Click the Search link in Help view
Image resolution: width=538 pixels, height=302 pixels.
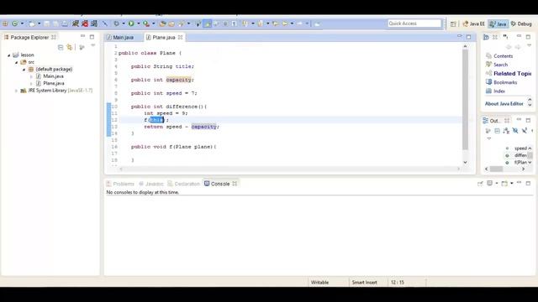point(500,65)
